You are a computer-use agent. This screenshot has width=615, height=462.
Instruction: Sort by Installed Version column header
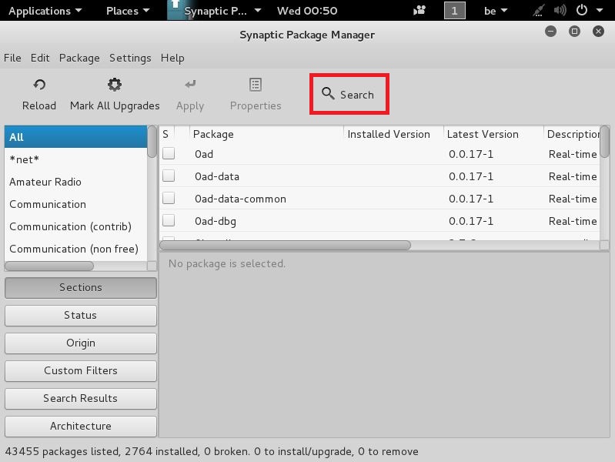(394, 134)
